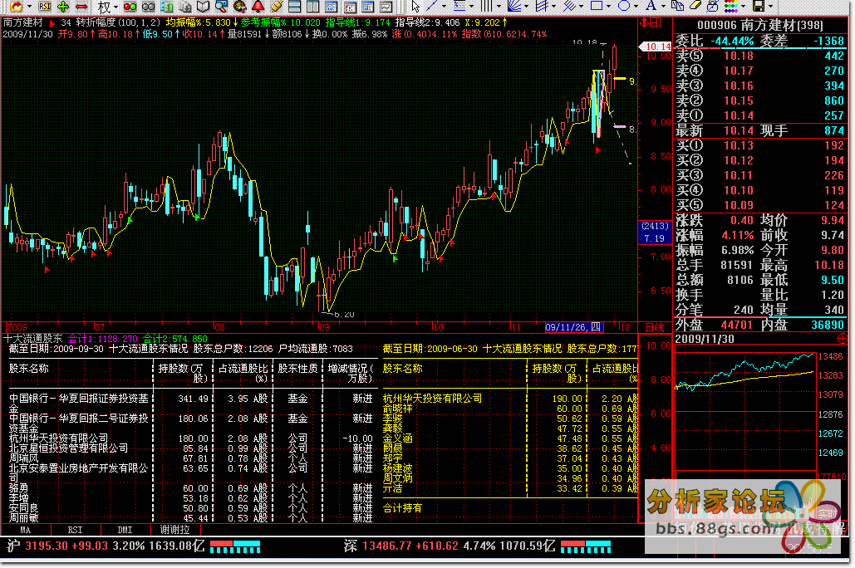The image size is (855, 568).
Task: Select shareholder row 杭州华天投资有限公司 with 180.00
Action: tap(191, 438)
